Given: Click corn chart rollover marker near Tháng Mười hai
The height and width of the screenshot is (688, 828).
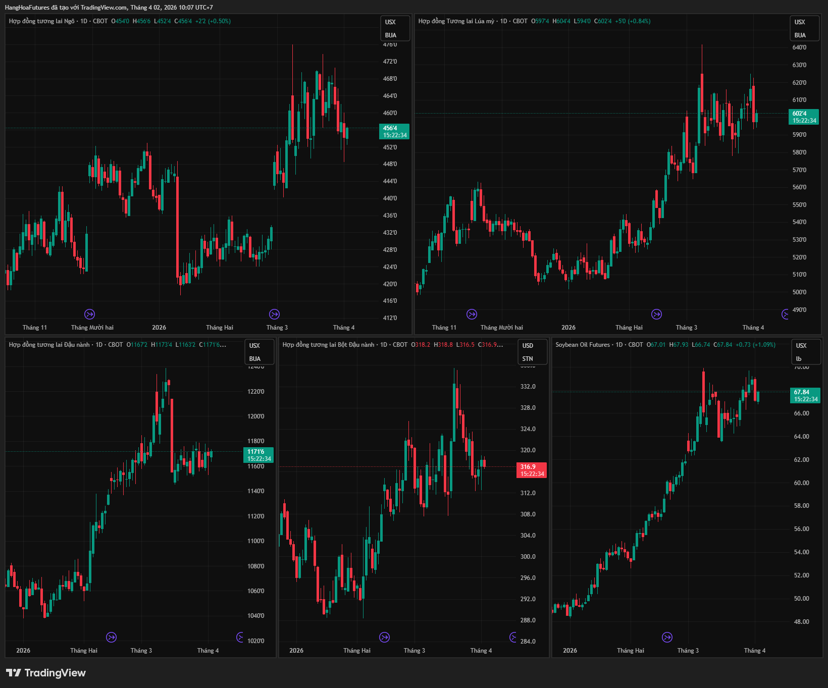Looking at the screenshot, I should pos(89,314).
